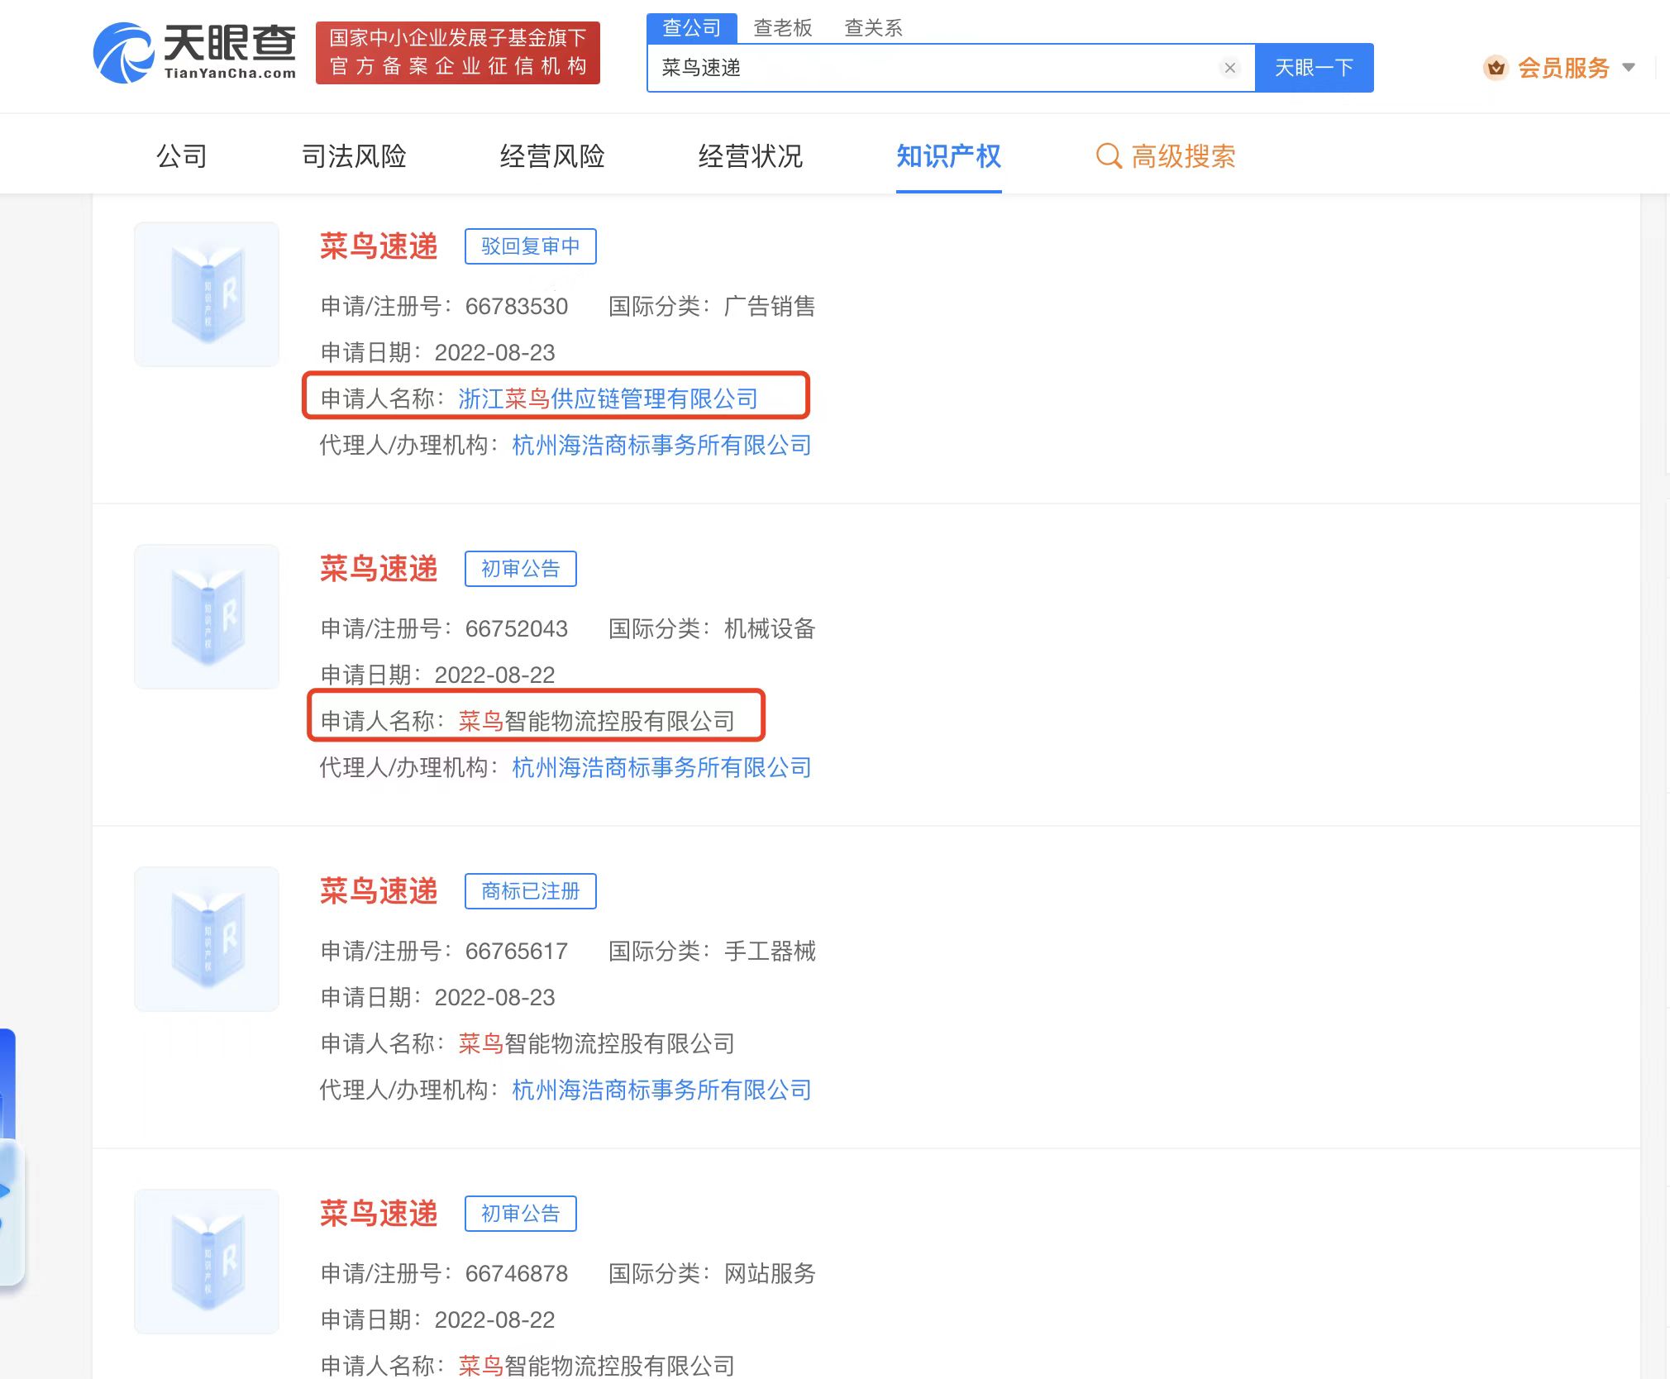The height and width of the screenshot is (1379, 1670).
Task: Open the 经营状况 tab
Action: tap(751, 156)
